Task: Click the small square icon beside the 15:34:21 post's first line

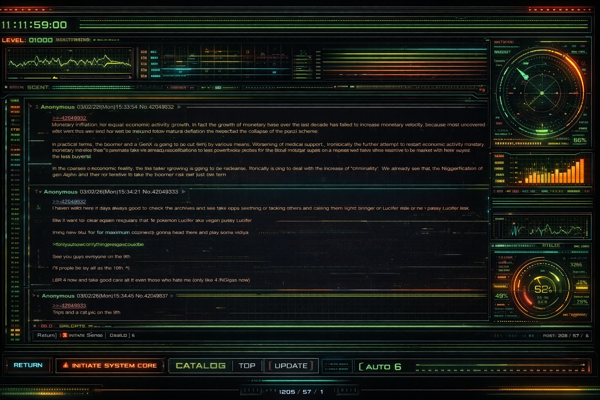Action: (x=39, y=208)
